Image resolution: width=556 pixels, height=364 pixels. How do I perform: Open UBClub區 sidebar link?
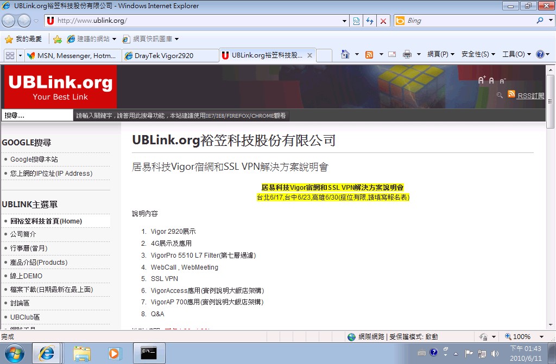coord(25,317)
